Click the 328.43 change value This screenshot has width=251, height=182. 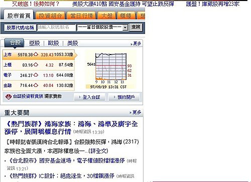tap(47, 54)
